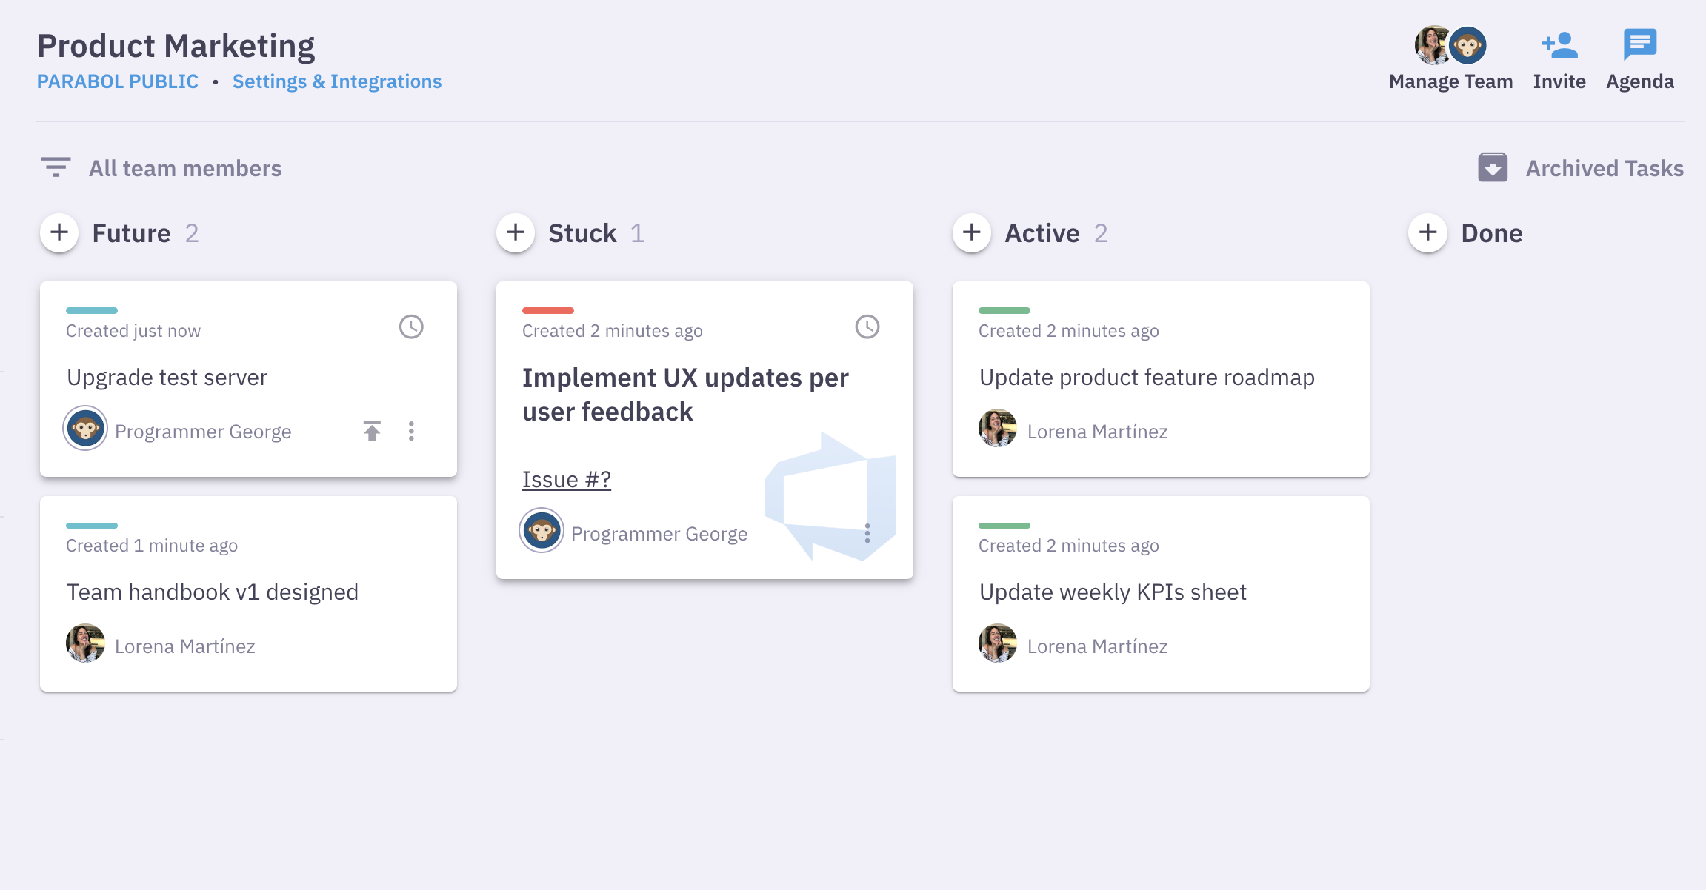
Task: Archive Upgrade test server using the archive icon
Action: pyautogui.click(x=373, y=430)
